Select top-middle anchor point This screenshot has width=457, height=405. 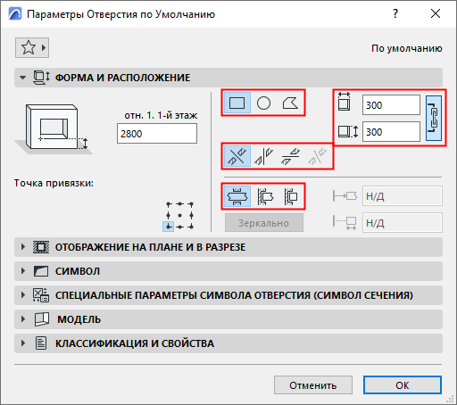pos(179,204)
